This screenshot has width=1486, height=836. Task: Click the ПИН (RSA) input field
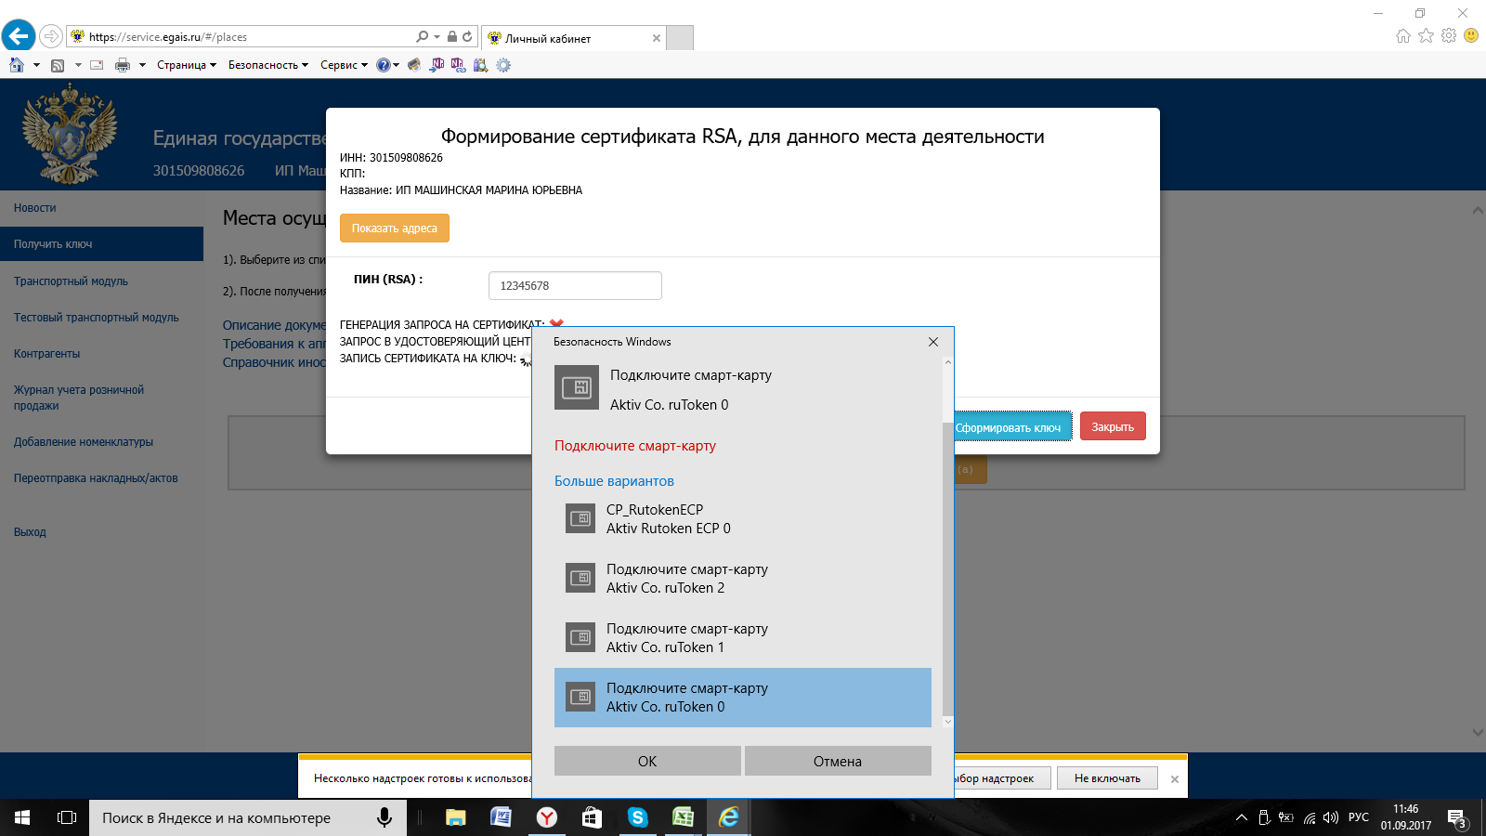point(575,286)
